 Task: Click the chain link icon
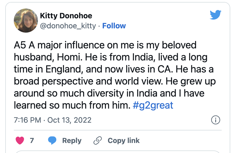point(97,140)
